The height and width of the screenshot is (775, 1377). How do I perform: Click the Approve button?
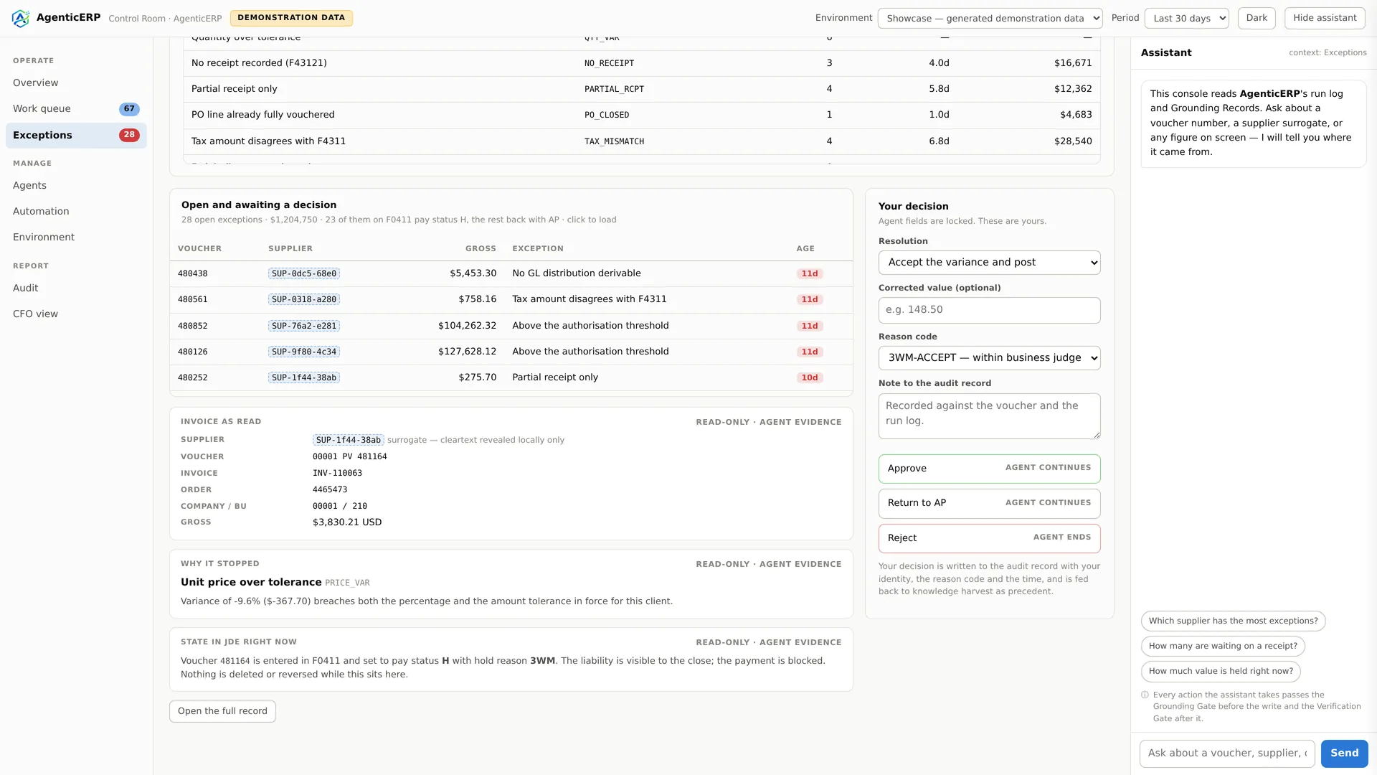click(989, 469)
